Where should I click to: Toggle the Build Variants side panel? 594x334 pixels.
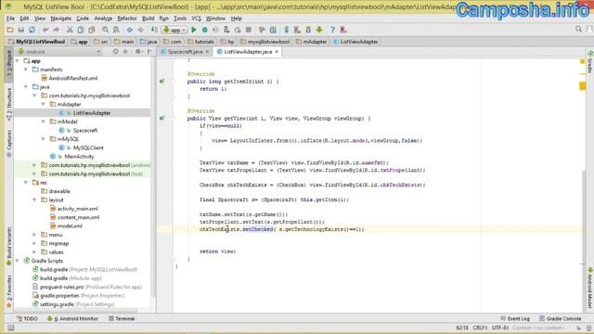tap(9, 246)
